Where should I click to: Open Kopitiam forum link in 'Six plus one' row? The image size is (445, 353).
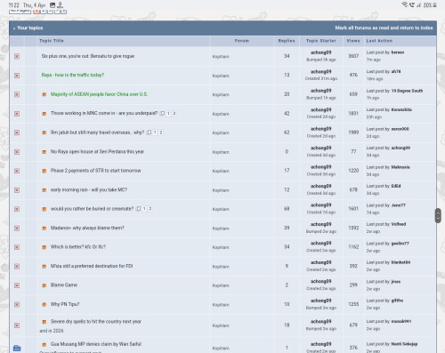[221, 57]
